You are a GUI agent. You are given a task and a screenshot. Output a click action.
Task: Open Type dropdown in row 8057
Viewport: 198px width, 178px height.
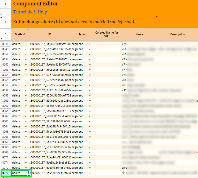tap(90, 91)
